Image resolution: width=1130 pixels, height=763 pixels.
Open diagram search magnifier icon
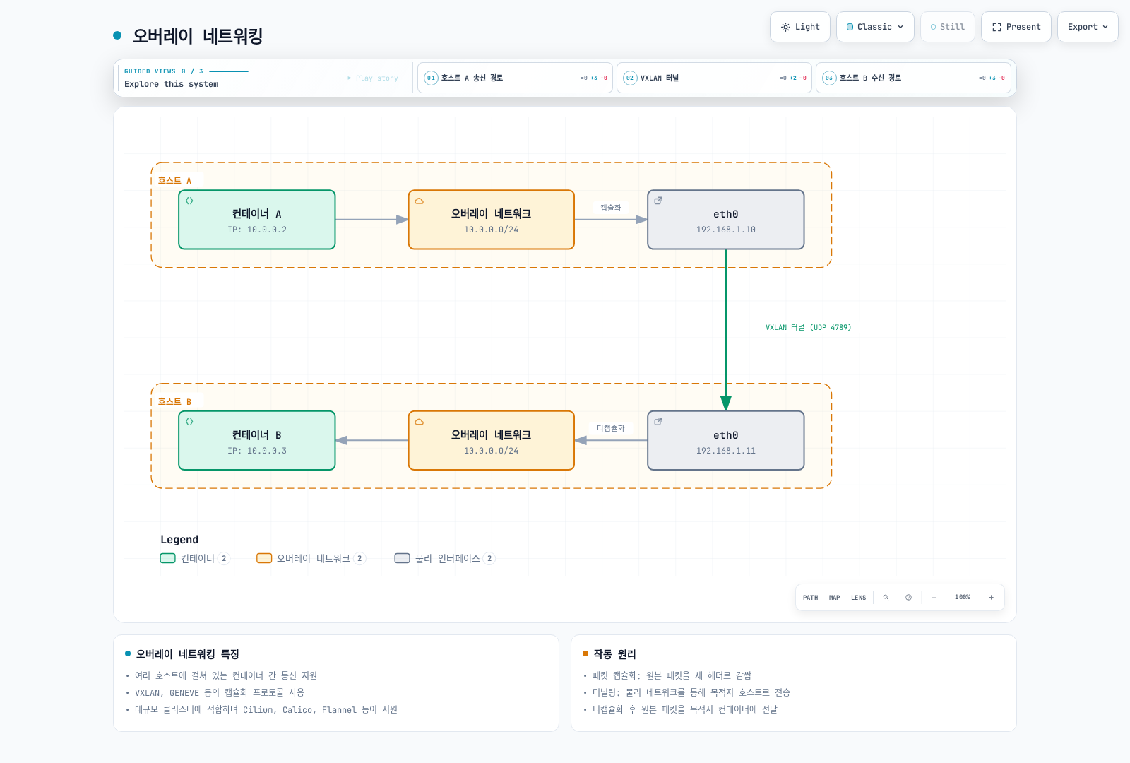click(x=886, y=598)
